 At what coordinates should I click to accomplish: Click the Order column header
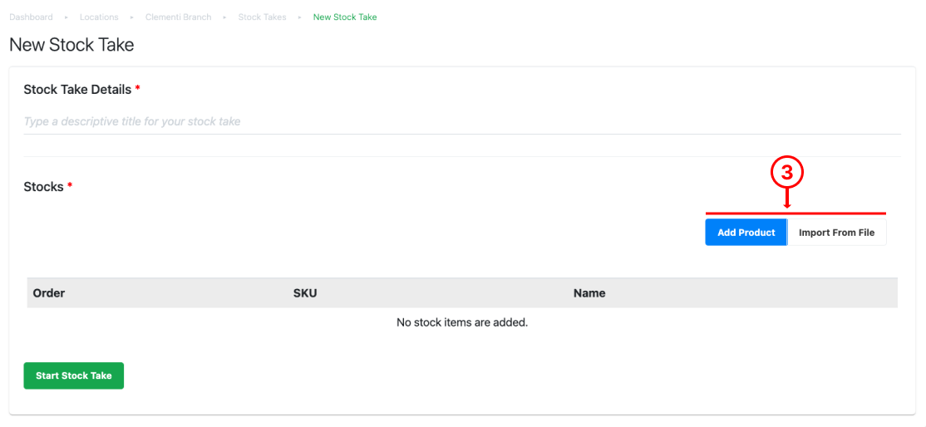pos(49,293)
